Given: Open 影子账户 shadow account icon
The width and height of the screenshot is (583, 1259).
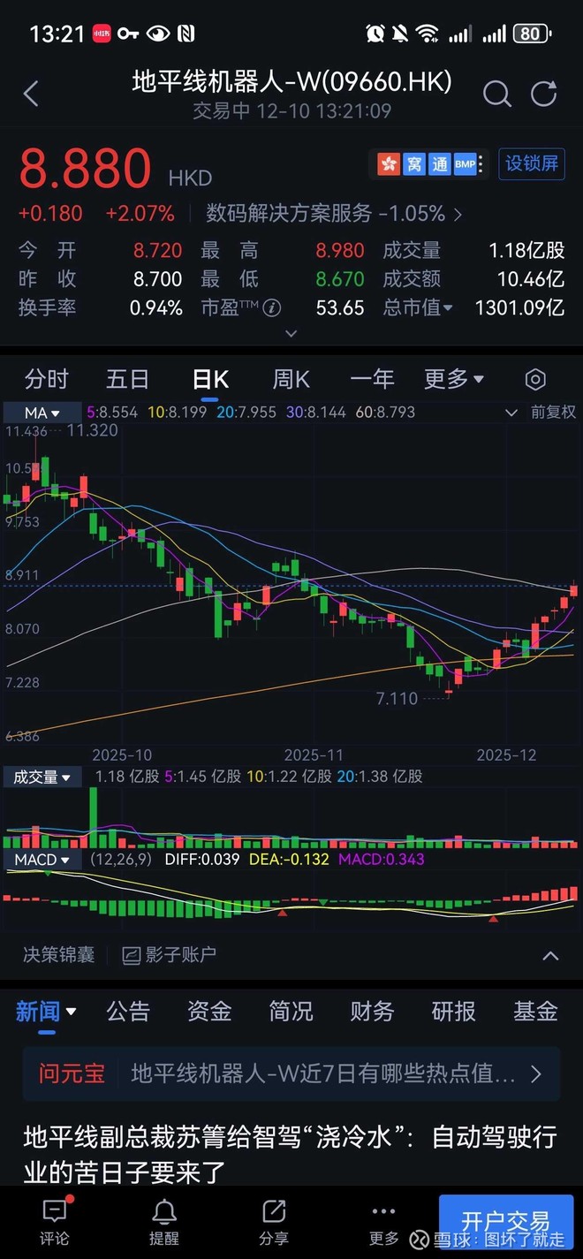Looking at the screenshot, I should 132,955.
